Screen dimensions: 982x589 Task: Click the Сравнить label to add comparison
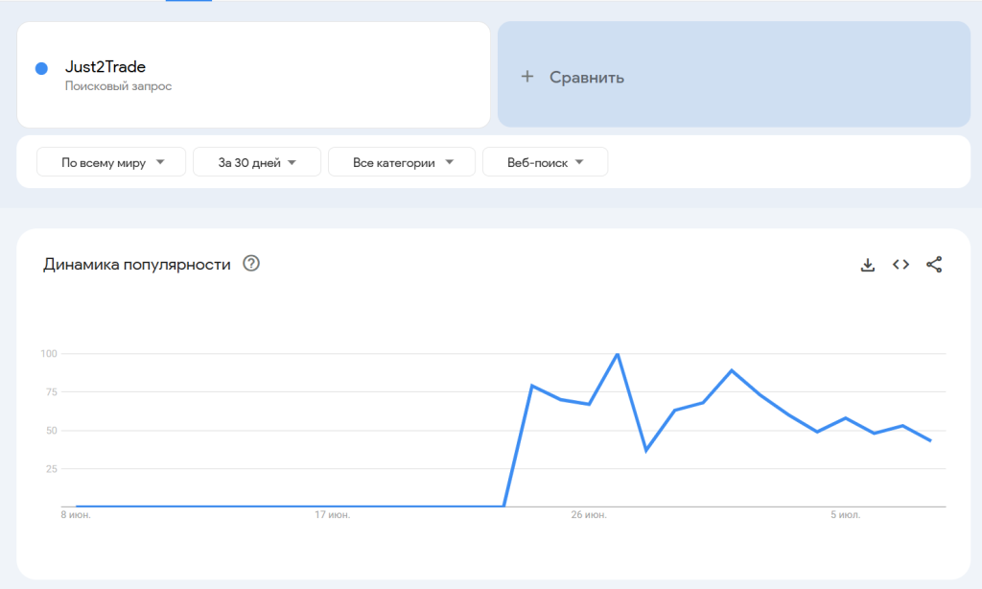tap(586, 78)
